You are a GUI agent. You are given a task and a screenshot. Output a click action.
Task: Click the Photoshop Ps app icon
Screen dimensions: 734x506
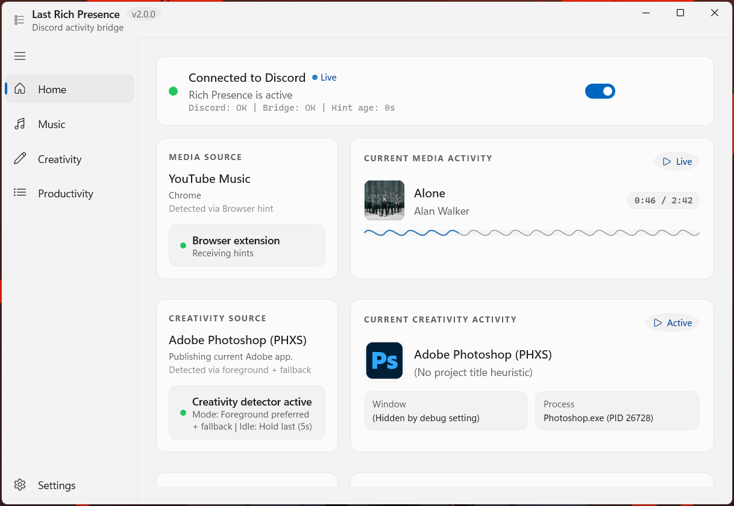click(384, 361)
